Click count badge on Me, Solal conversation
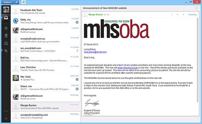Viewport: 202px width, 124px height. point(77,79)
